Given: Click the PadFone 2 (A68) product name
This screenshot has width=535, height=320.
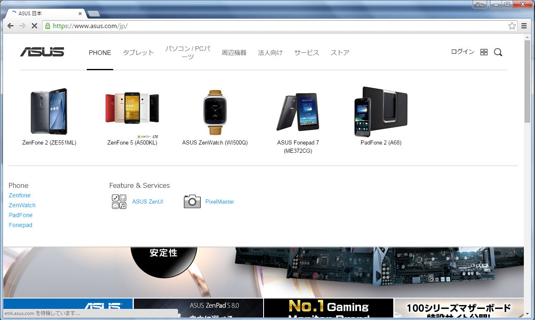Looking at the screenshot, I should (x=381, y=142).
